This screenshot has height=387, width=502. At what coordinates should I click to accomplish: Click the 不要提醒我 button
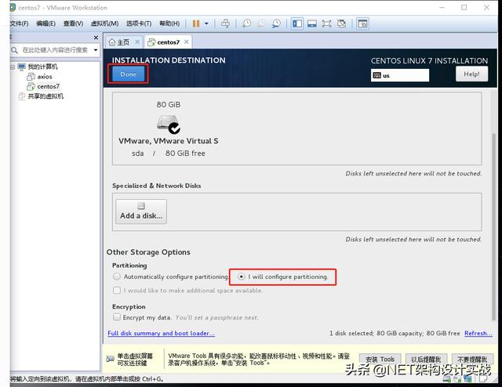coord(472,360)
